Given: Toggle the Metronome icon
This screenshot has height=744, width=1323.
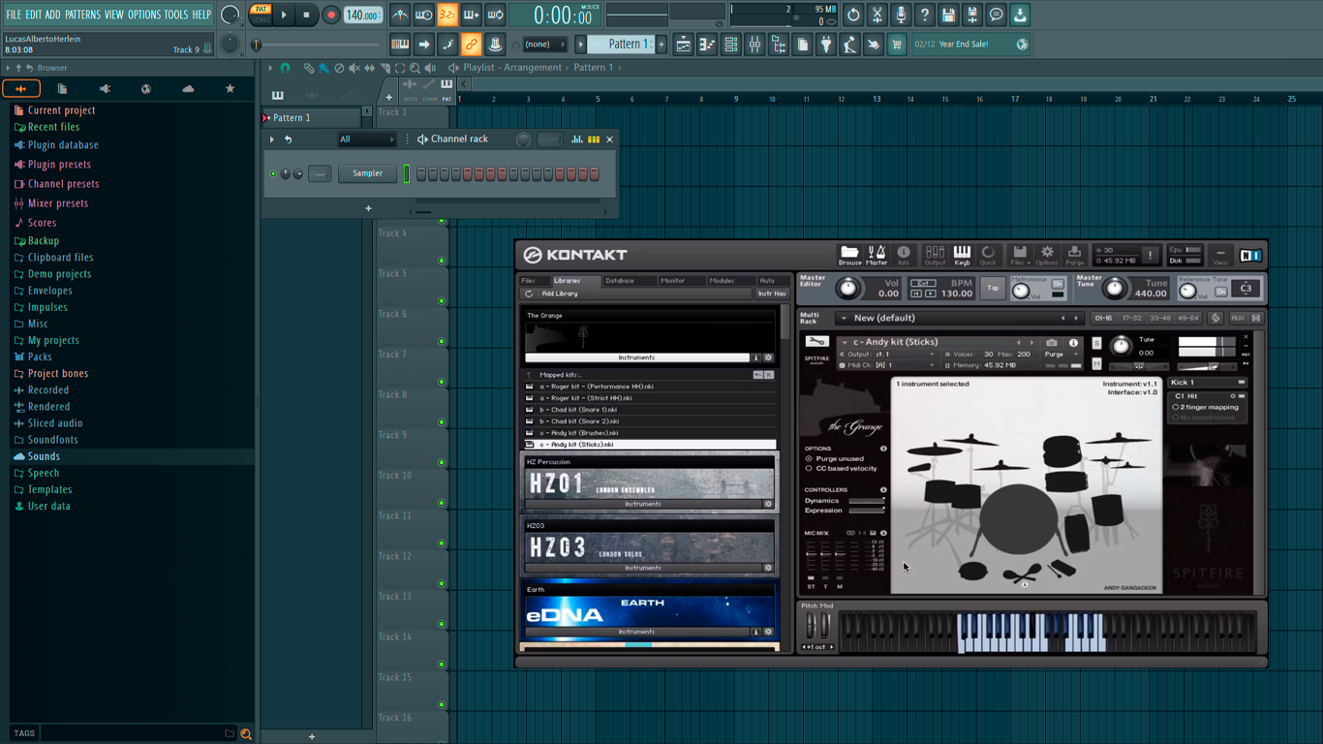Looking at the screenshot, I should coord(400,15).
